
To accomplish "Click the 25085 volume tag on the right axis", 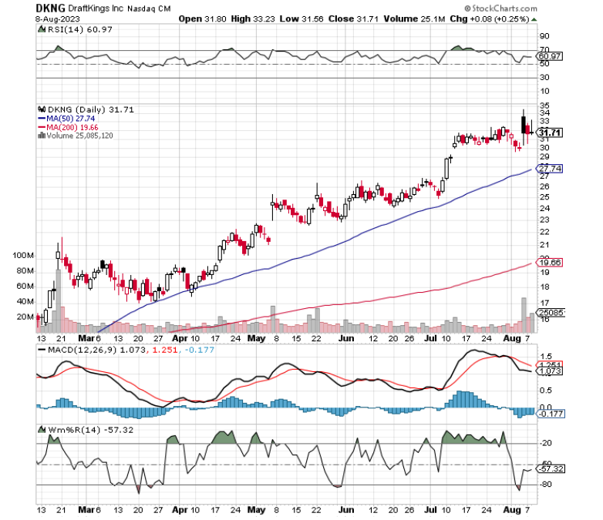I will [x=551, y=313].
